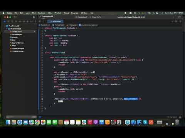Open Photos from the Dock
This screenshot has height=138, width=185.
coord(43,122)
